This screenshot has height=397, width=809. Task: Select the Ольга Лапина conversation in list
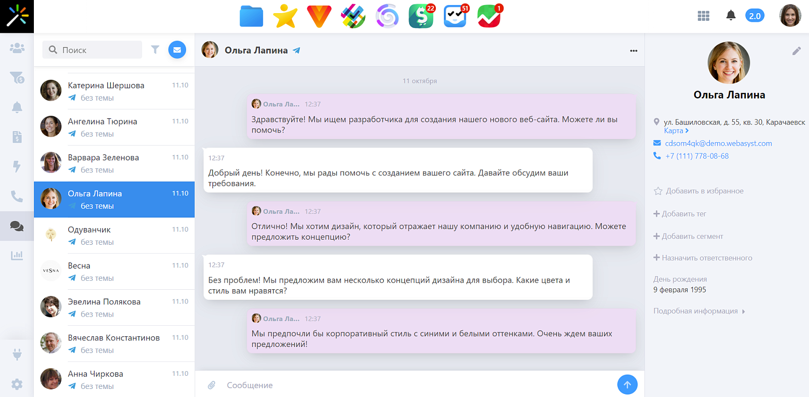coord(114,199)
